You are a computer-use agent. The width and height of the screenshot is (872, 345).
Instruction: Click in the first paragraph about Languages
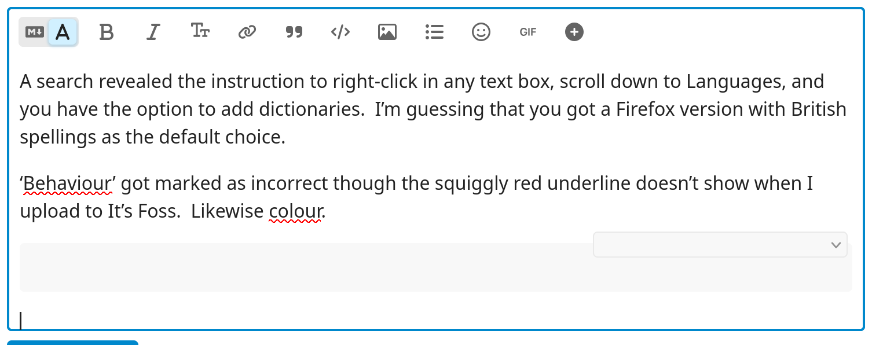(x=433, y=109)
